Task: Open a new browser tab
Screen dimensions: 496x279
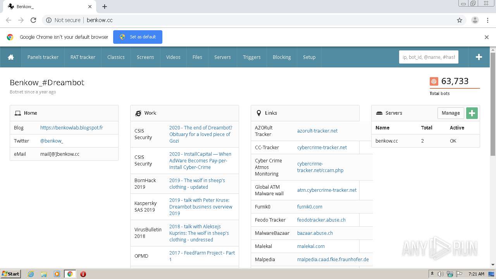Action: (105, 7)
